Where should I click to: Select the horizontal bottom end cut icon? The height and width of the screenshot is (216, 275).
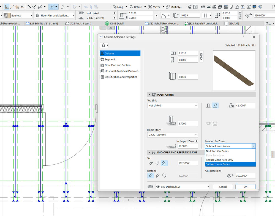151,175
